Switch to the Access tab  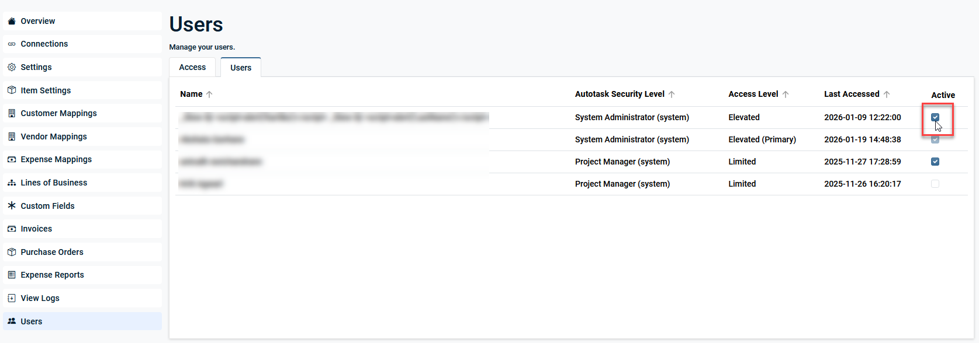click(192, 67)
